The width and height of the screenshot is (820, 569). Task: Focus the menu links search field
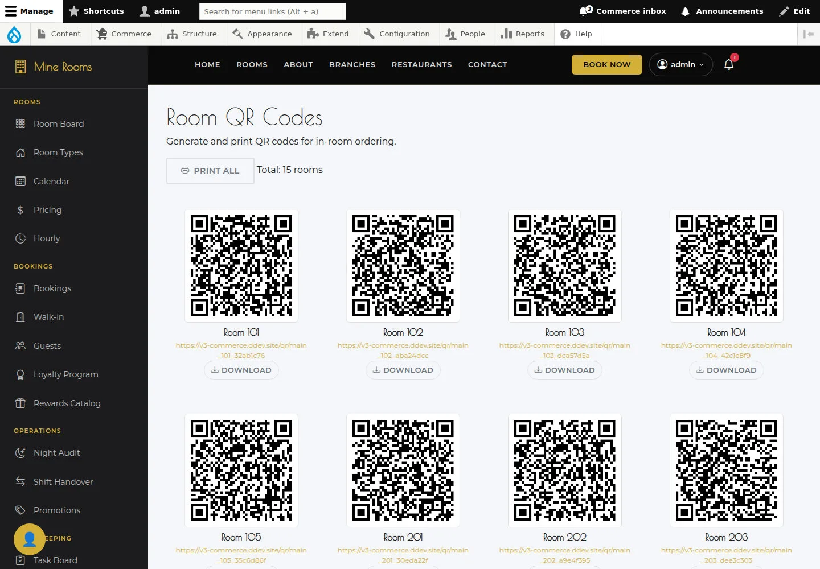tap(273, 11)
